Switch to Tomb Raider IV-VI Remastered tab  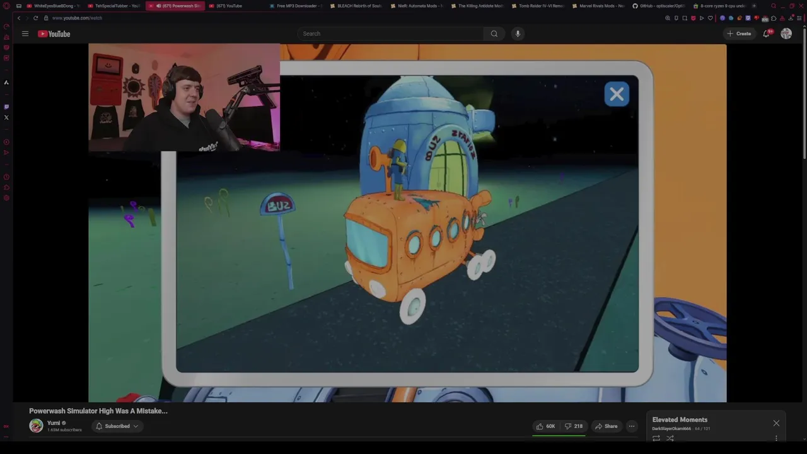pyautogui.click(x=537, y=6)
